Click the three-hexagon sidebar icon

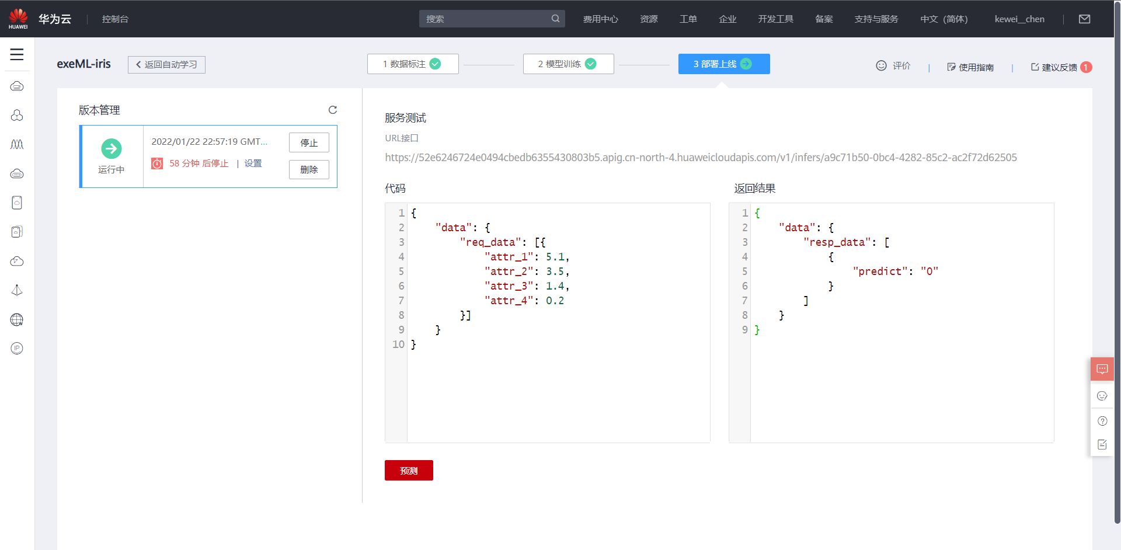(x=17, y=116)
